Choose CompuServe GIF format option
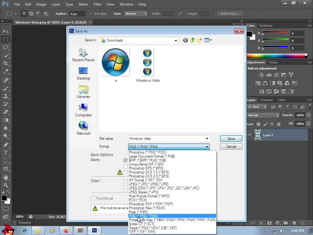Viewport: 313px width, 235px height. click(172, 164)
